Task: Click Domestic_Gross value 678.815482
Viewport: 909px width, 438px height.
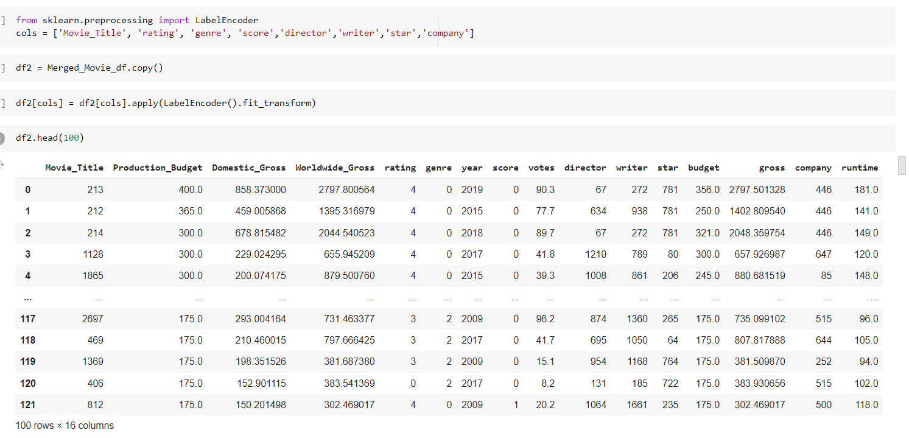Action: (x=261, y=233)
